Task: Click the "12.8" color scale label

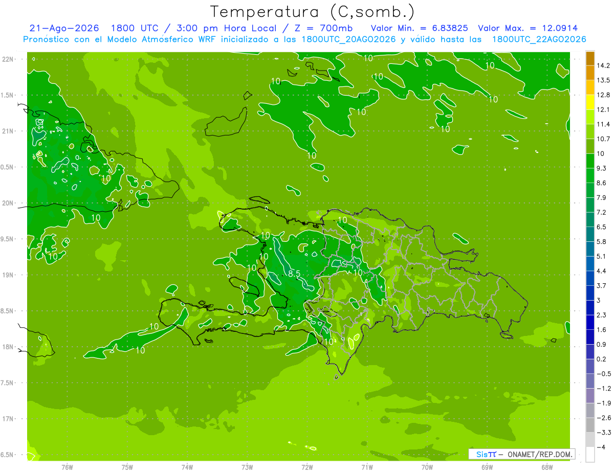Action: pos(604,95)
